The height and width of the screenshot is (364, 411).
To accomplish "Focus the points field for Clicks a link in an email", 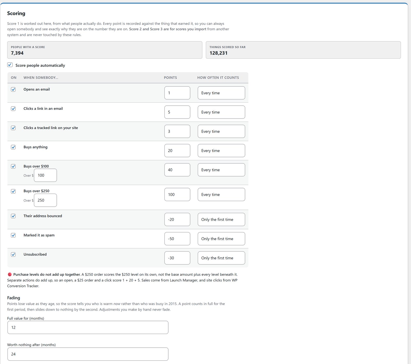I will [177, 112].
